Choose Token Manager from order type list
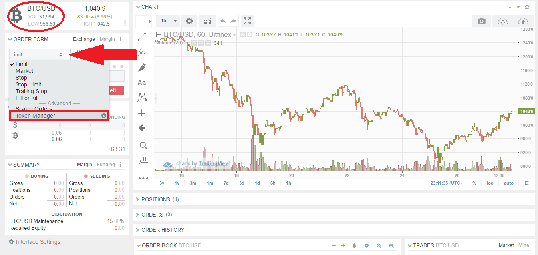The width and height of the screenshot is (538, 255). click(36, 116)
